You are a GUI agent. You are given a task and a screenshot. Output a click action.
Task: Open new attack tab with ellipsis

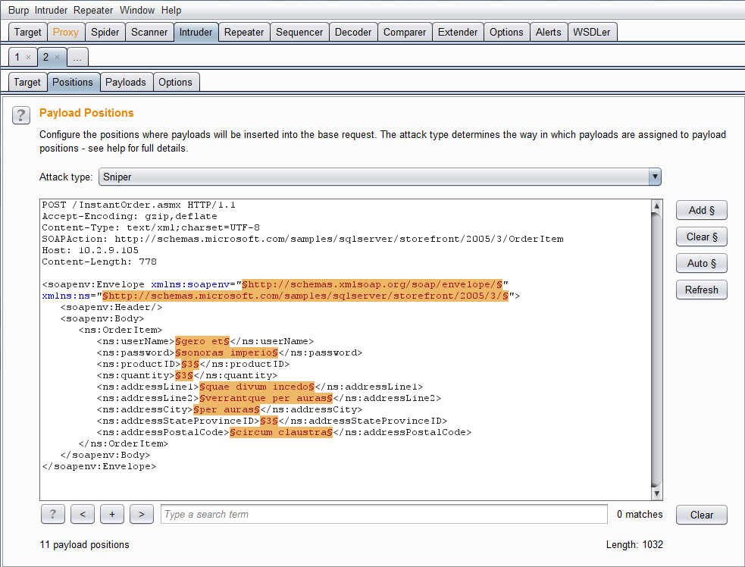click(77, 58)
